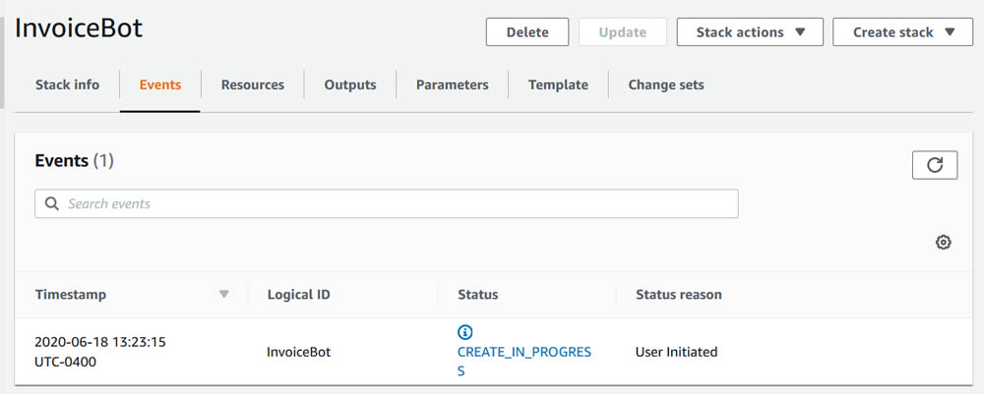Click the info icon above CREATE_IN_PROGRESS
The width and height of the screenshot is (984, 394).
tap(465, 332)
